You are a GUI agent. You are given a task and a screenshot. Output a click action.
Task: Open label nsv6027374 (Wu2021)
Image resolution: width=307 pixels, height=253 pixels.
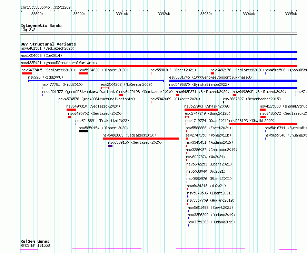coord(206,157)
